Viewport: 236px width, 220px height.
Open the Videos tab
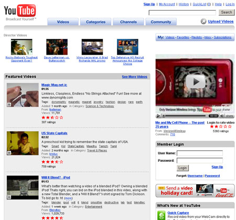tap(63, 22)
